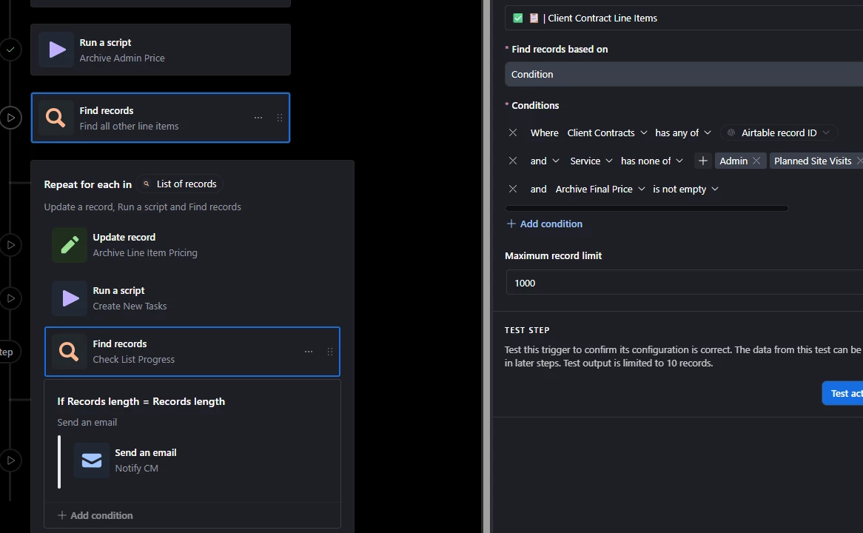The width and height of the screenshot is (863, 533).
Task: Expand the 'has any of' operator dropdown
Action: coord(683,133)
